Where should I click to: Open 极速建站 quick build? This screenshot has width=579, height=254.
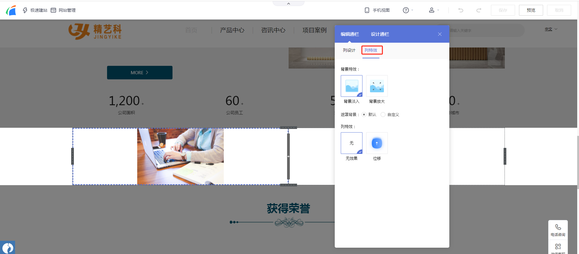(35, 10)
